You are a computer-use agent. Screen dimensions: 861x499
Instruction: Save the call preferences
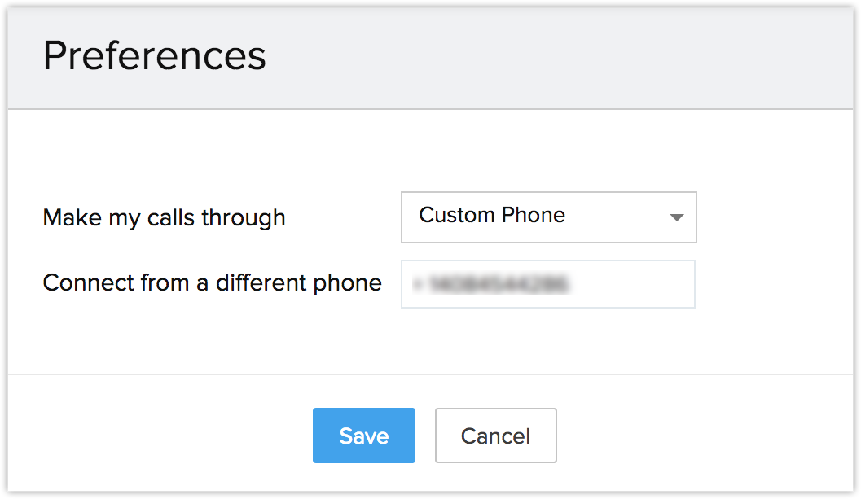(363, 436)
